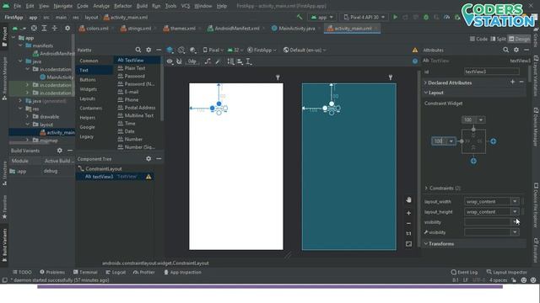The image size is (540, 303).
Task: Click the Night Mode selector icon
Action: point(193,50)
